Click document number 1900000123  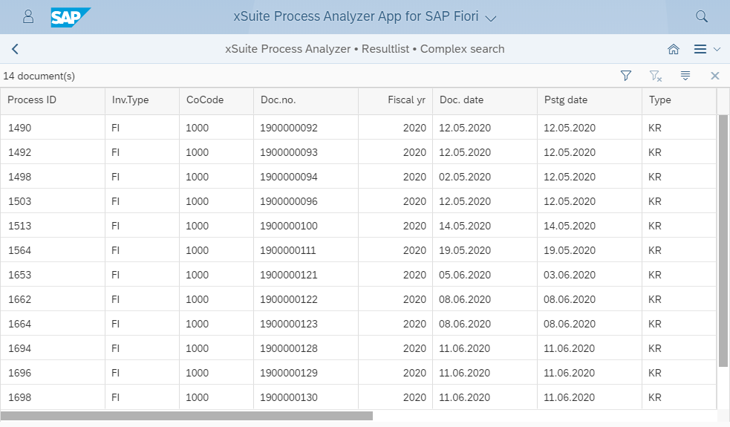pyautogui.click(x=289, y=324)
